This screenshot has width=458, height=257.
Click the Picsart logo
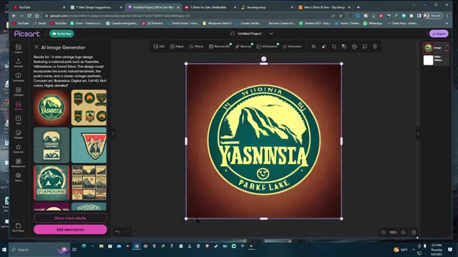pyautogui.click(x=27, y=34)
